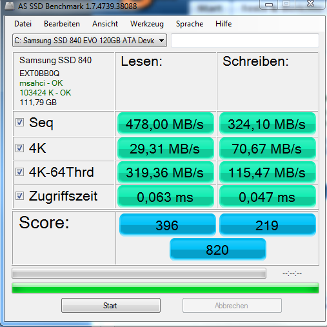This screenshot has width=327, height=327.
Task: Toggle the 4K test checkbox
Action: point(19,148)
